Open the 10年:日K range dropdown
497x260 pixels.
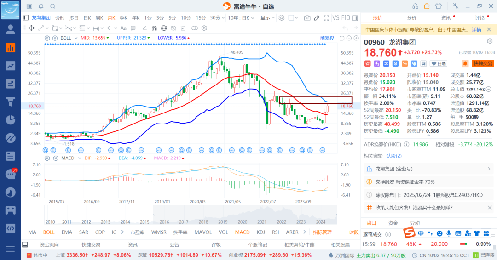[241, 18]
